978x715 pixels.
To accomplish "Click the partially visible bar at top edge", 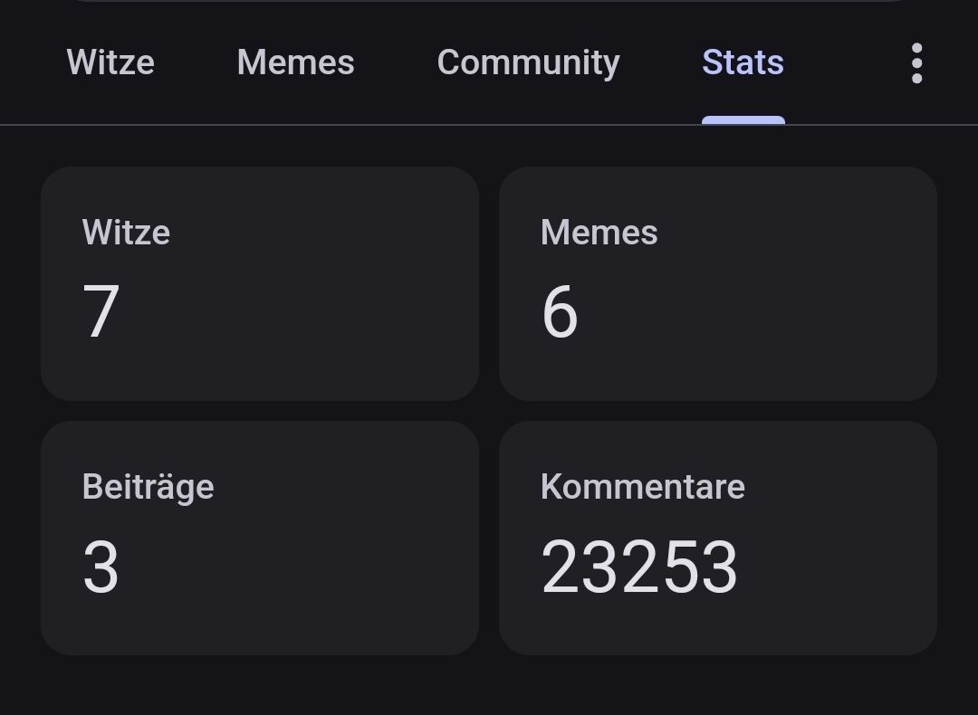I will pos(489,1).
